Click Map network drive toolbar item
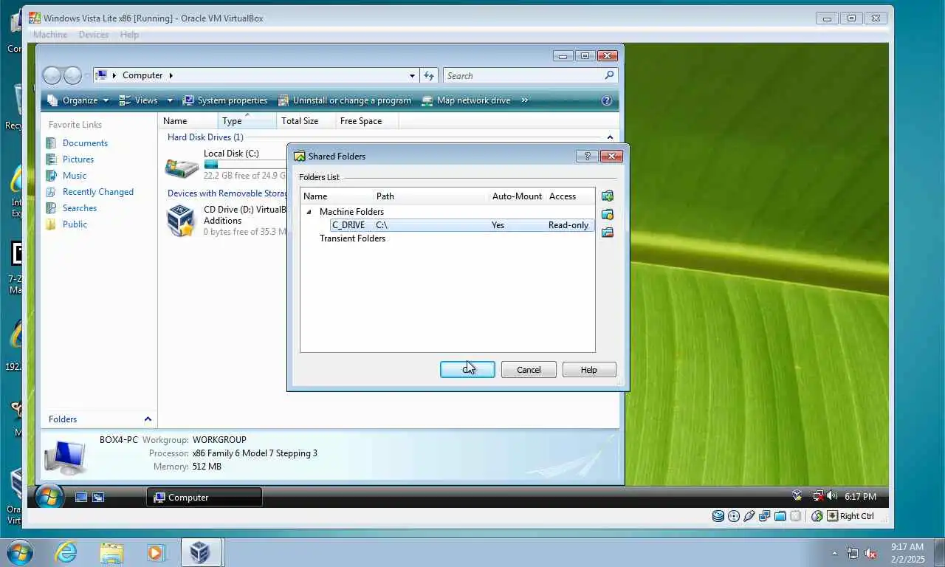The width and height of the screenshot is (945, 567). pyautogui.click(x=466, y=100)
